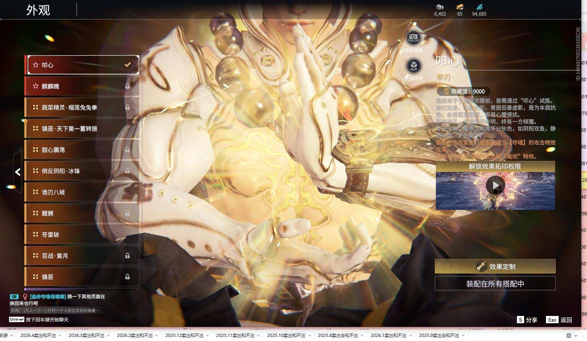Switch to the 2026.3卖出和不出 sheet tab
Image resolution: width=587 pixels, height=341 pixels.
pos(86,336)
